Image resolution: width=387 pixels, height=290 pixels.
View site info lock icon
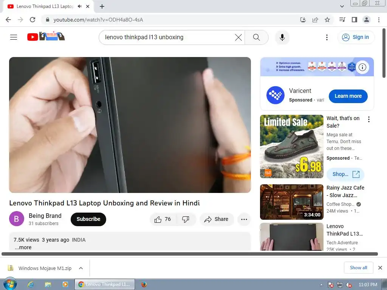click(x=48, y=20)
